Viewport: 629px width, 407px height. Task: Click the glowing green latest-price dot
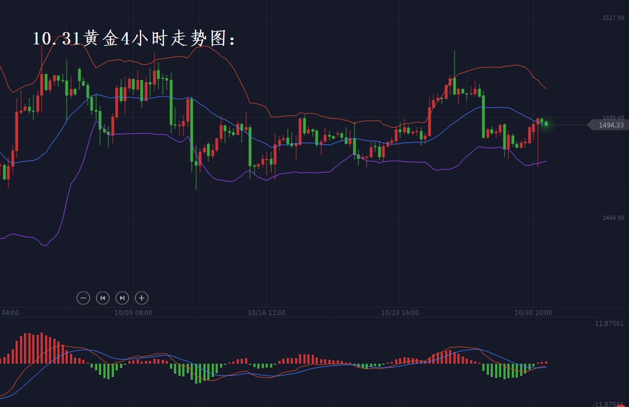pos(546,124)
